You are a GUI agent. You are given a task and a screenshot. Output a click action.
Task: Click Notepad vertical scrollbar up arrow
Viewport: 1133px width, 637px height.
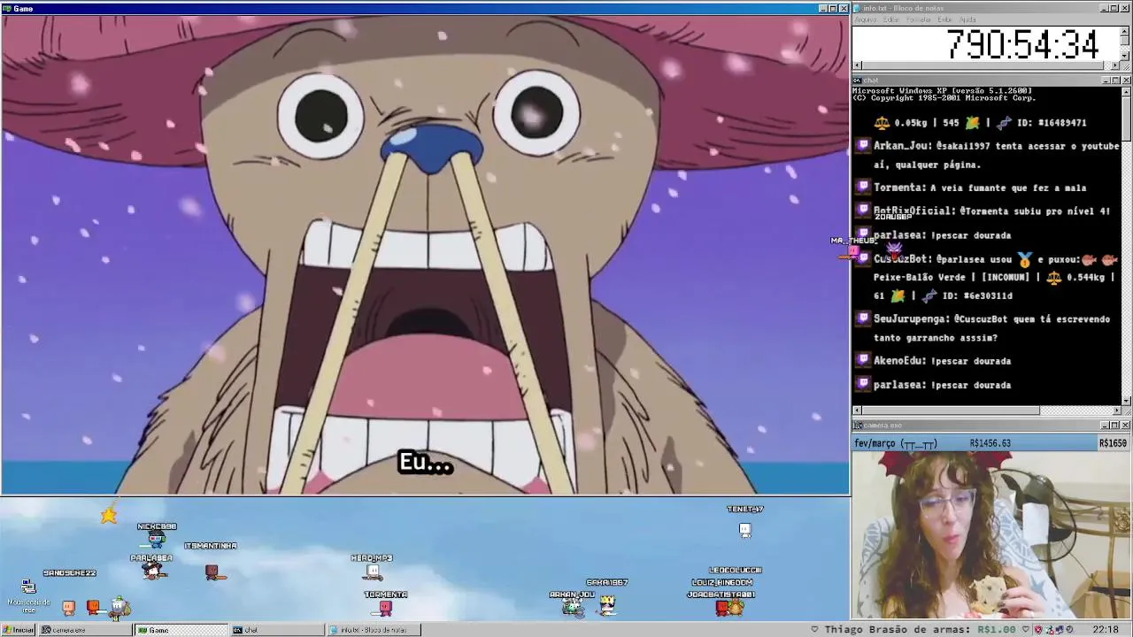(1125, 32)
